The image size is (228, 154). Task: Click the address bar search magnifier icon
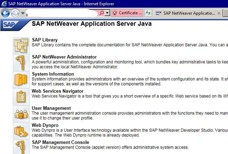tap(102, 13)
